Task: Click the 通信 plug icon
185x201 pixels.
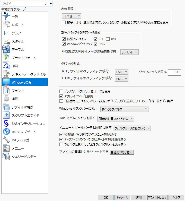Action: (x=6, y=99)
